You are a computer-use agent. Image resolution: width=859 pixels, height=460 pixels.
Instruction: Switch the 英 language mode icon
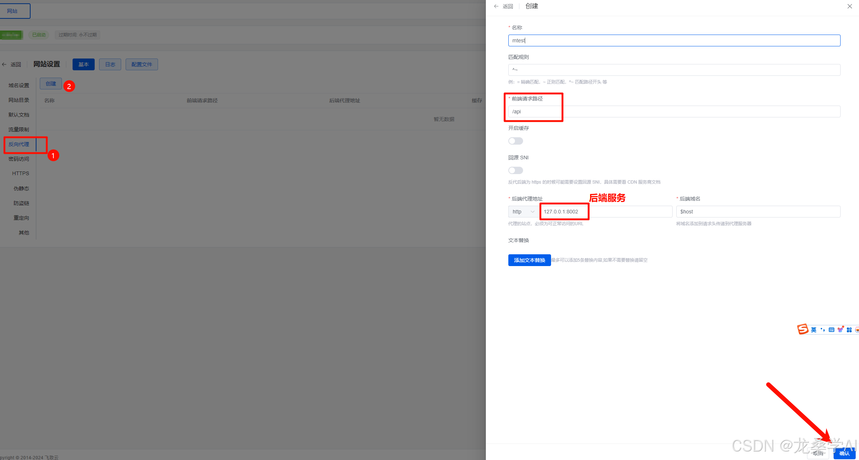pos(814,330)
